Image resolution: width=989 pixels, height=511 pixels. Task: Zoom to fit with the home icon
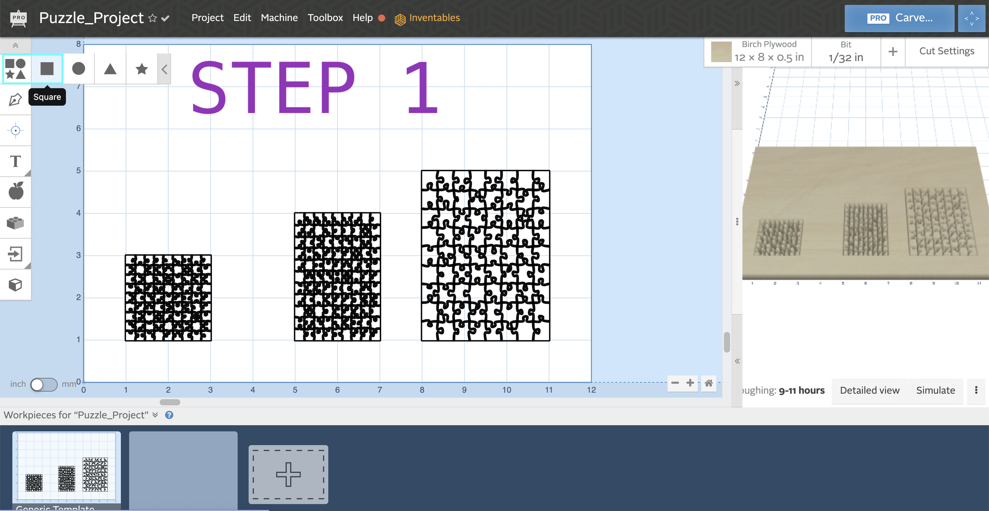pyautogui.click(x=708, y=383)
